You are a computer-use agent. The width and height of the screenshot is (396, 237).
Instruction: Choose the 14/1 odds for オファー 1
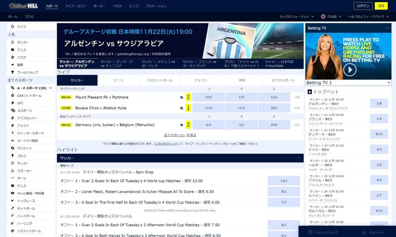coord(284,181)
